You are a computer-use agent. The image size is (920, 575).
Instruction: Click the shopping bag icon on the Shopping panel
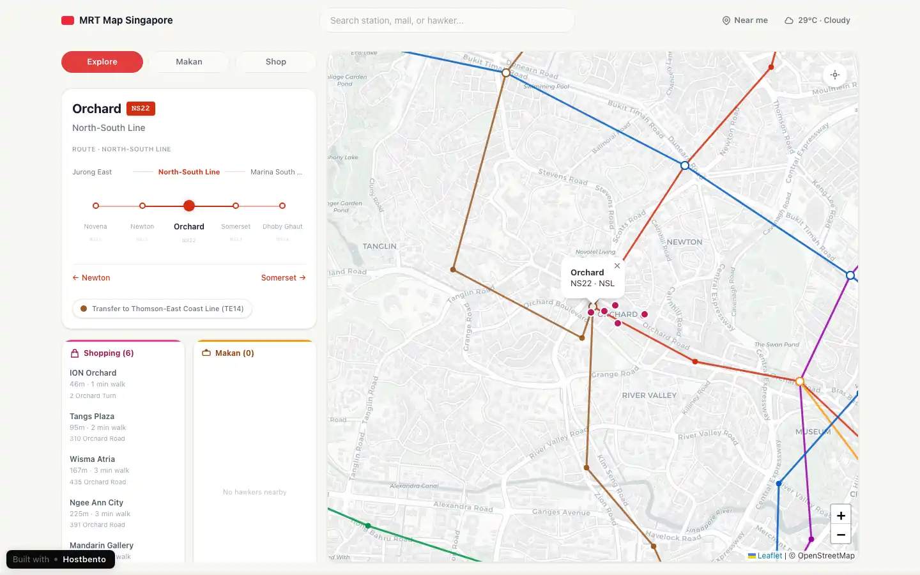click(x=75, y=353)
